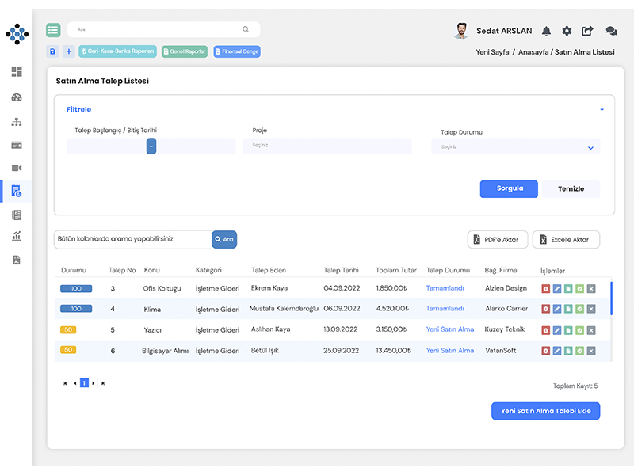Open the Finansal Denge tab
634x475 pixels.
[x=236, y=51]
